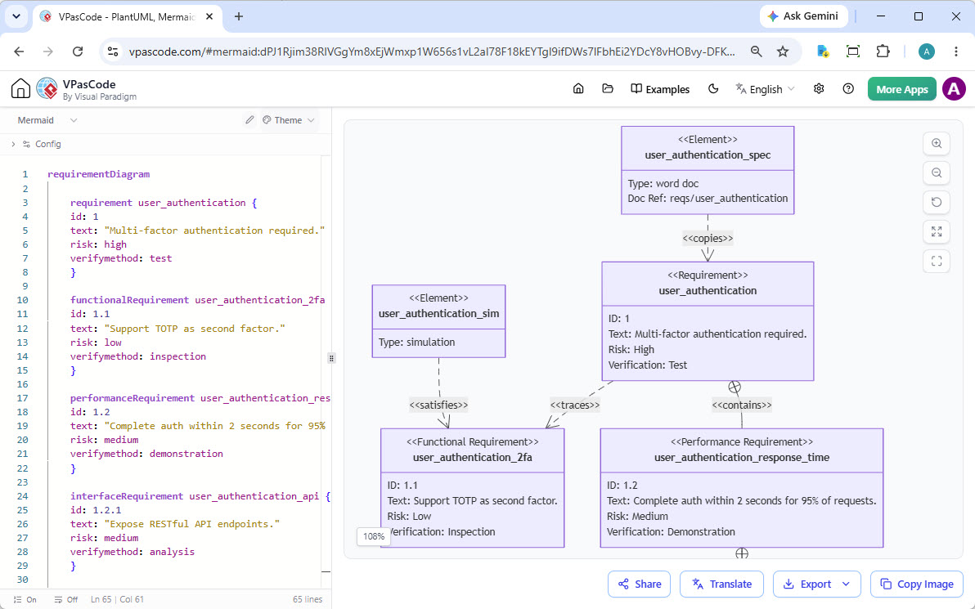Select the user_authentication_spec element node
Image resolution: width=975 pixels, height=609 pixels.
[x=708, y=170]
